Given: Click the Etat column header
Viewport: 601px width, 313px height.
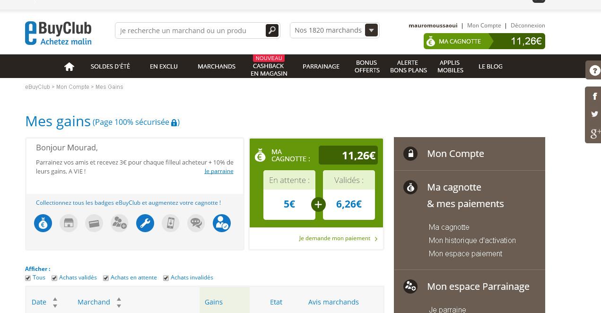Looking at the screenshot, I should pos(276,302).
